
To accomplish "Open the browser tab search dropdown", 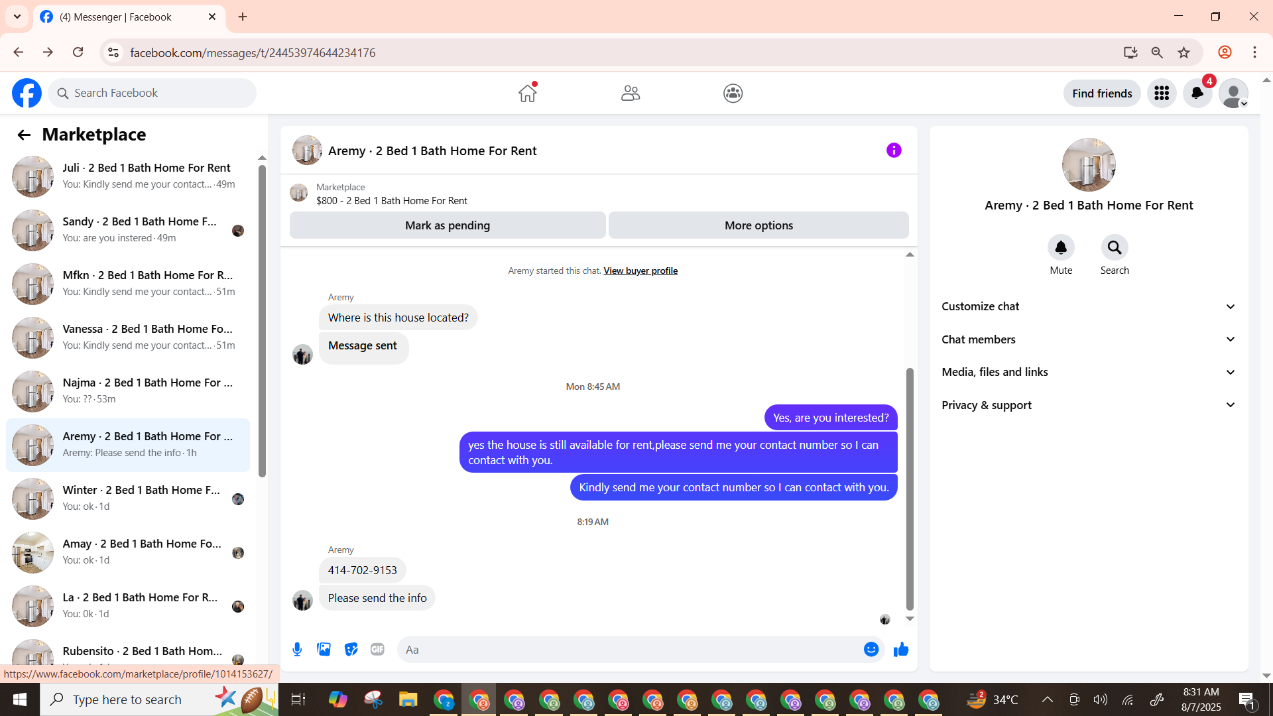I will 17,17.
